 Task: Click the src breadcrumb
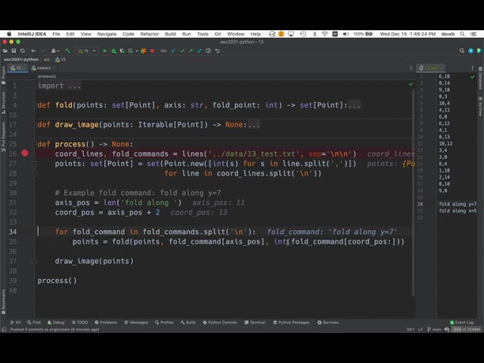pos(47,59)
